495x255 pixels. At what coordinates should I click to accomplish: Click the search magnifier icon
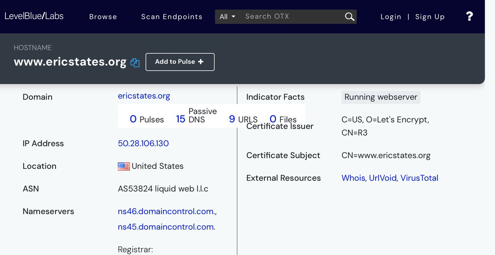pyautogui.click(x=349, y=17)
